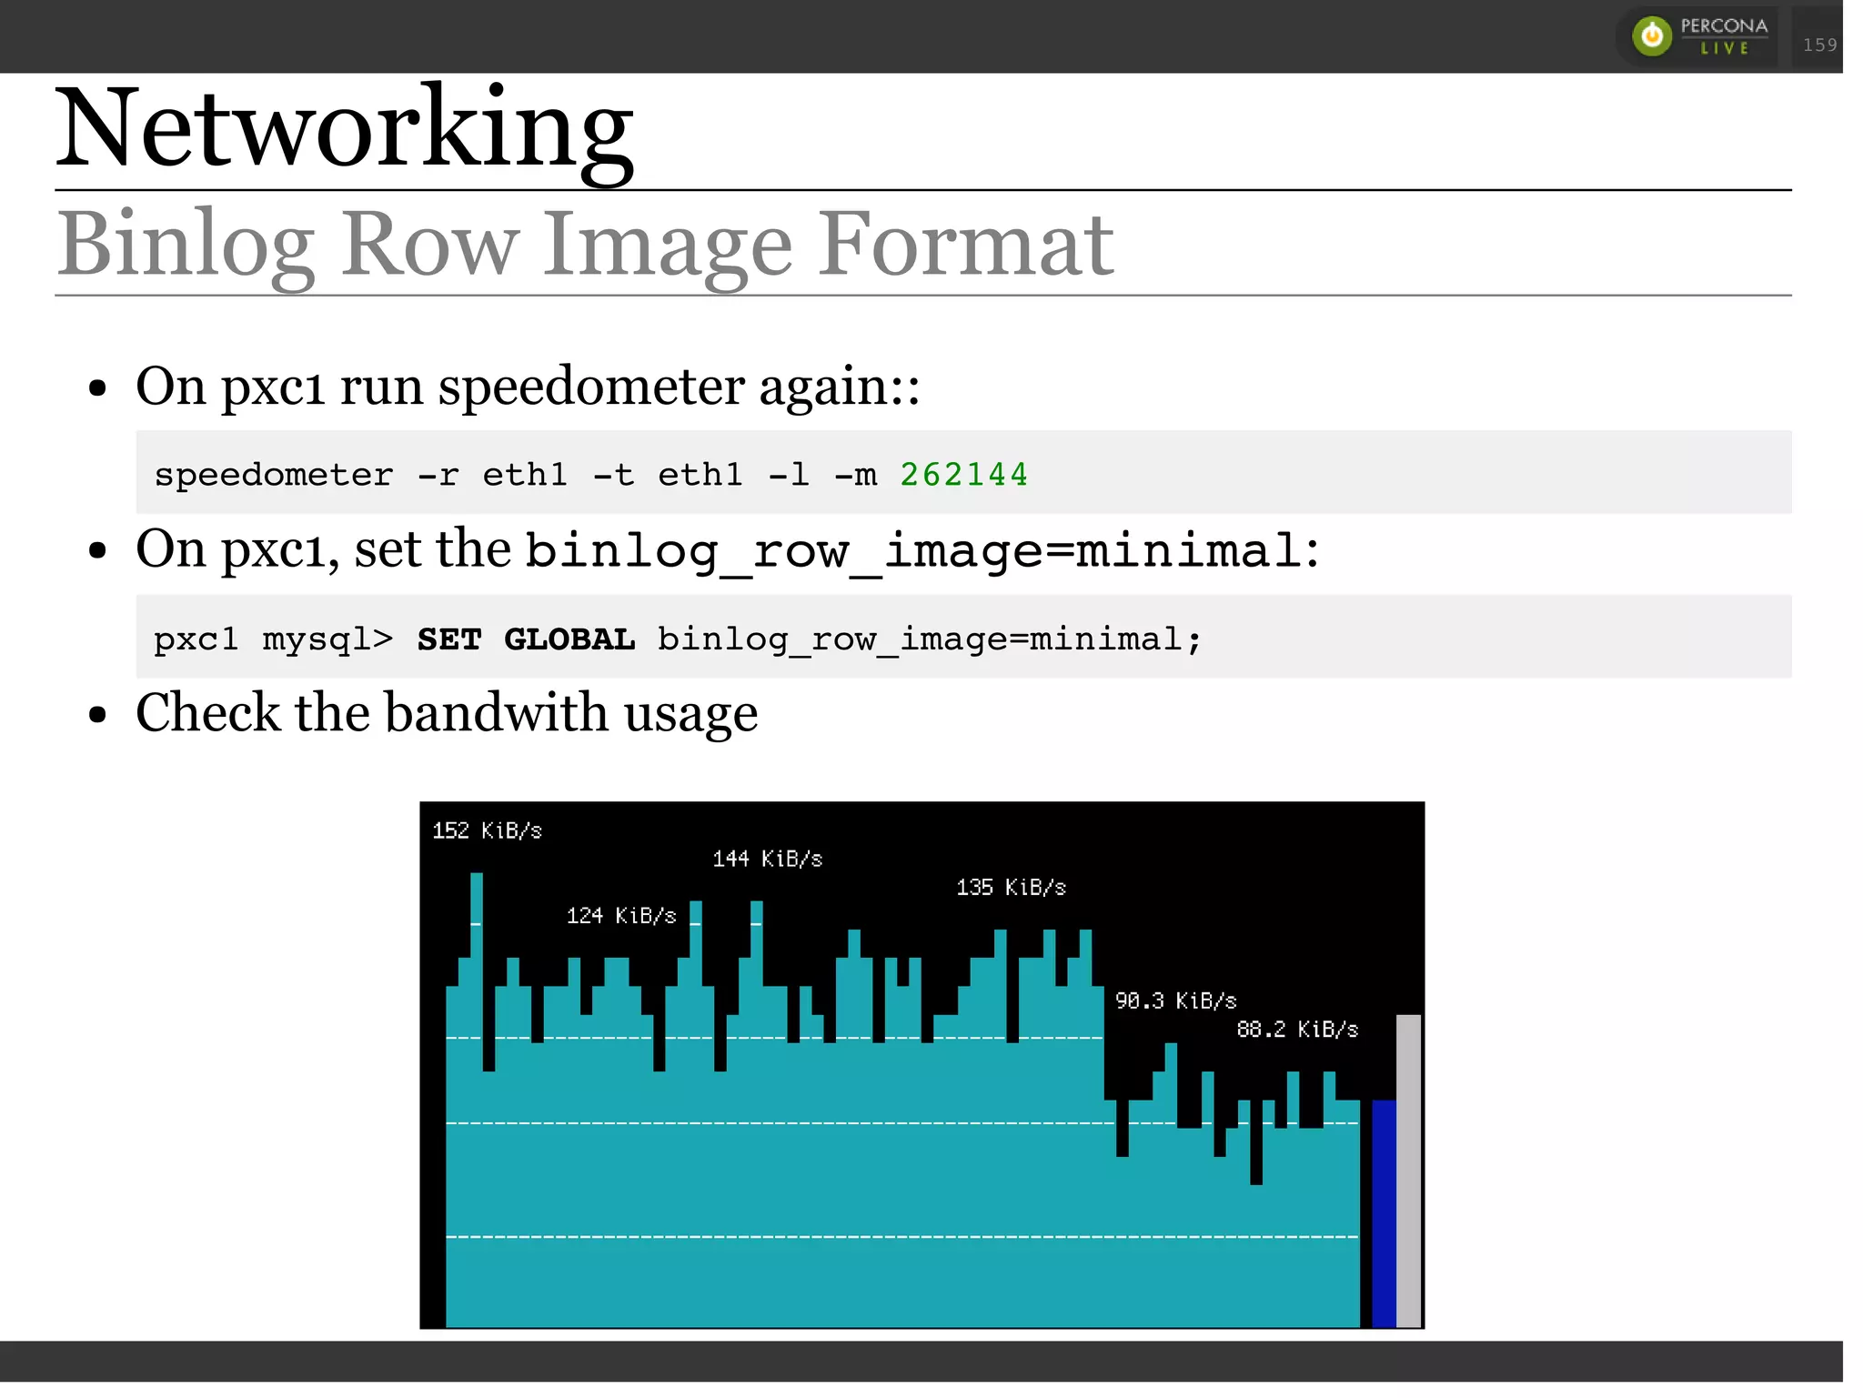Click the 124 KiB/s graph label
Image resolution: width=1863 pixels, height=1398 pixels.
(621, 915)
